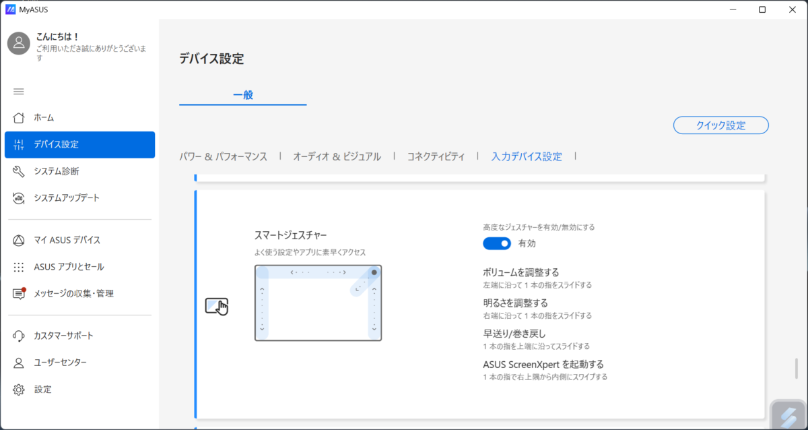Click ASUS ScreenXpert を起動する text
The width and height of the screenshot is (808, 430).
[x=543, y=365]
